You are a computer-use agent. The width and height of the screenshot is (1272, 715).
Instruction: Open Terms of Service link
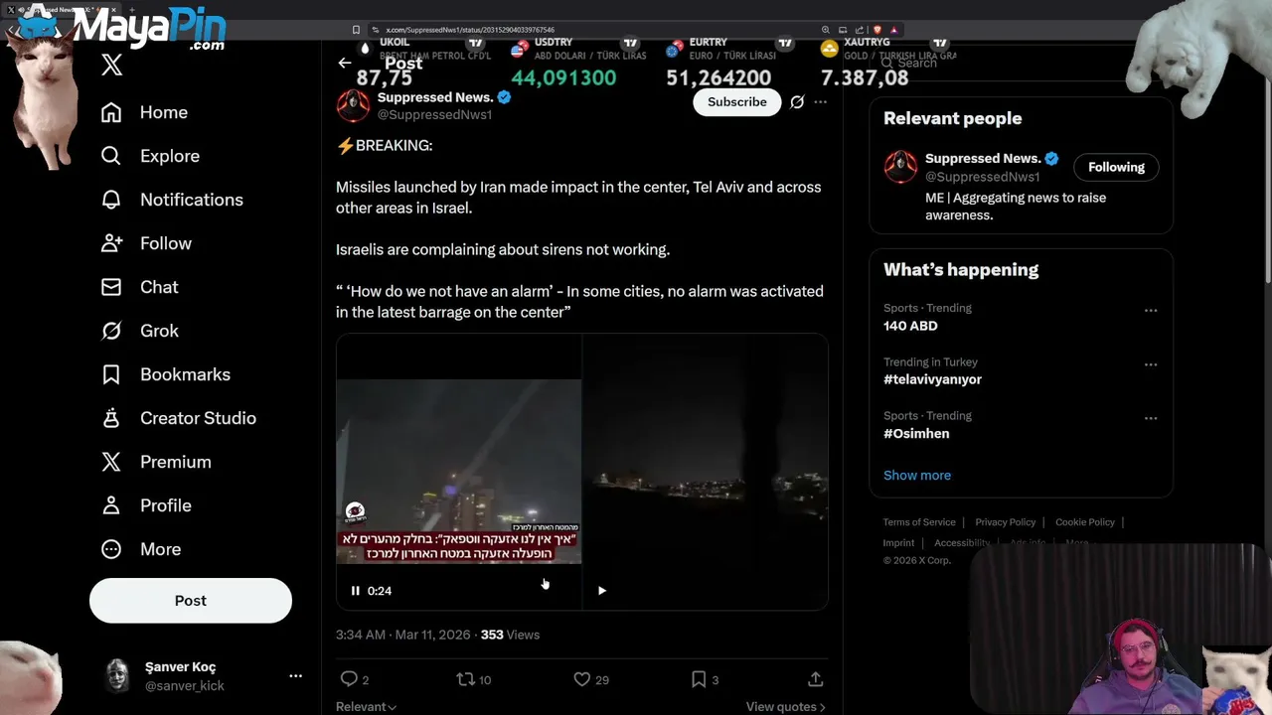click(x=919, y=522)
